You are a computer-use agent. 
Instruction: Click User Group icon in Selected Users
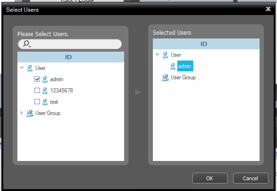coord(165,77)
